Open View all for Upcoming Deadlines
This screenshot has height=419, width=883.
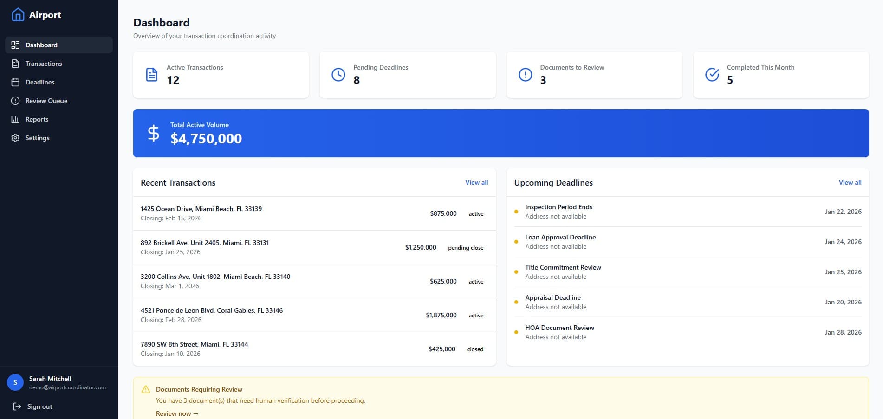(x=850, y=182)
